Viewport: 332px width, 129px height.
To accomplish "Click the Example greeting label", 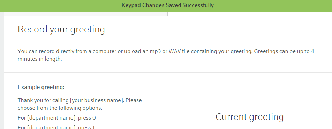I will tap(41, 87).
